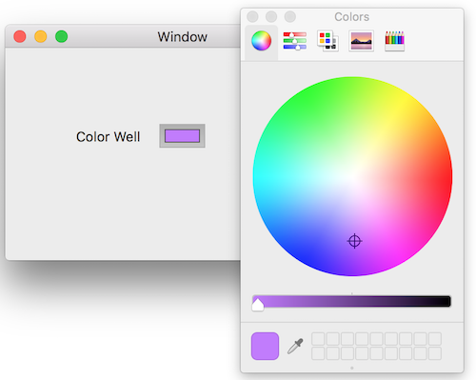The height and width of the screenshot is (380, 476).
Task: Click the purple color well in Window
Action: pyautogui.click(x=182, y=136)
